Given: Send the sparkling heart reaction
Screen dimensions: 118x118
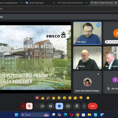Looking at the screenshot, I should coord(37,98).
